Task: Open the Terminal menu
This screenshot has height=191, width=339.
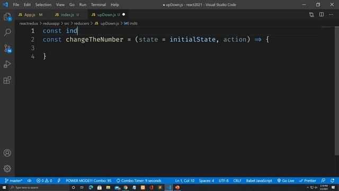Action: point(99,5)
